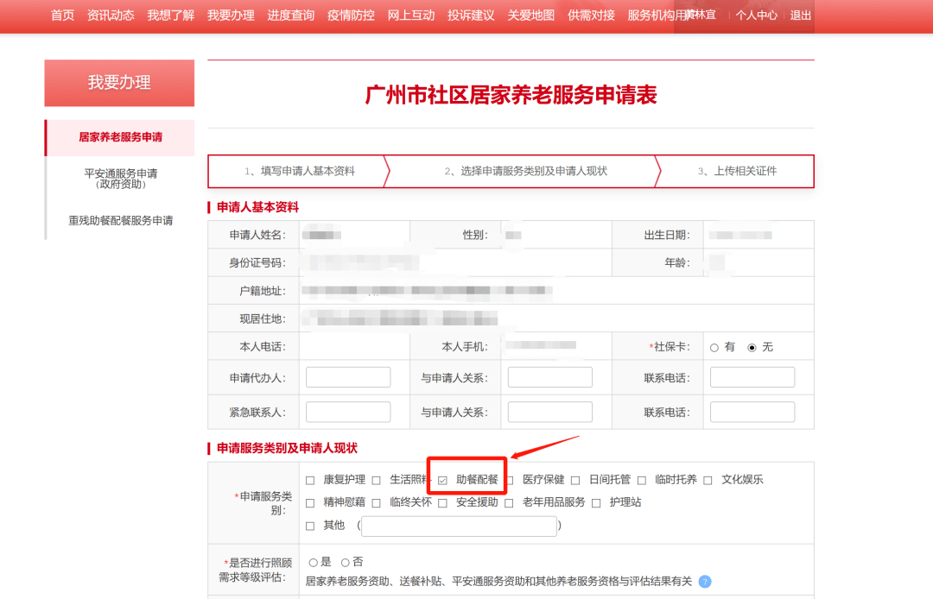The width and height of the screenshot is (933, 599).
Task: Open 平安通服务申请 in the sidebar
Action: tap(120, 178)
